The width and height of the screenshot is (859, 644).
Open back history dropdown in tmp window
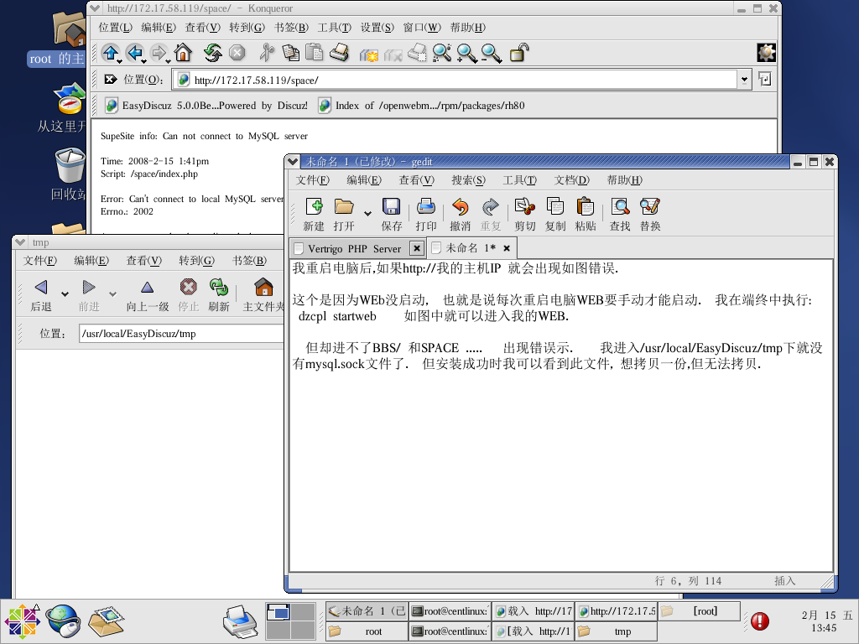[65, 294]
